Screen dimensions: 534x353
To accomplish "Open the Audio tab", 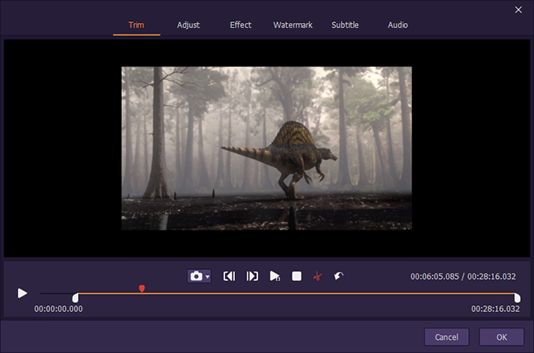I will [398, 25].
